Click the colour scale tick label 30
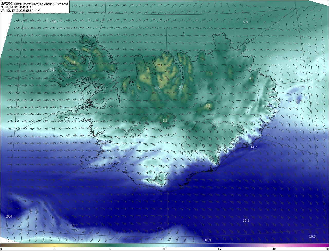329x251 pixels. [x=274, y=249]
